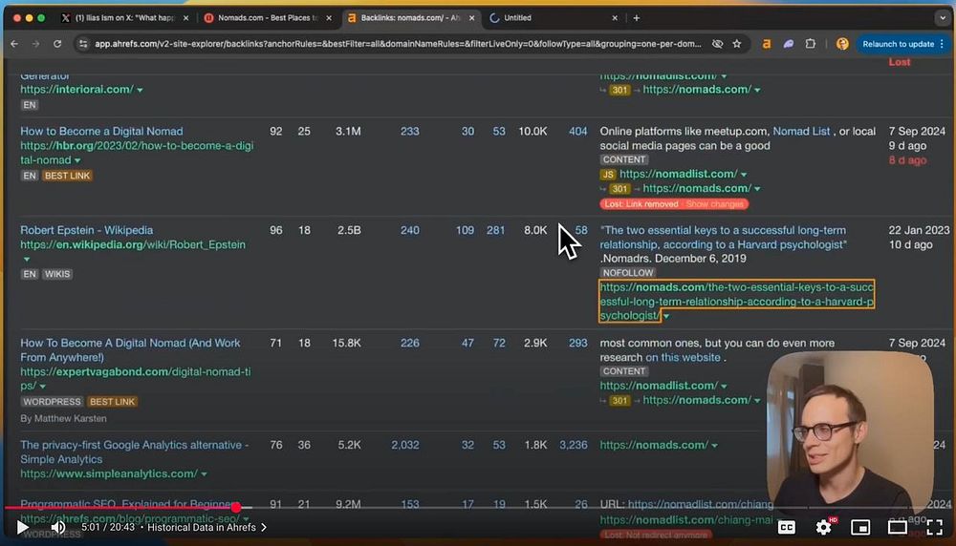This screenshot has width=956, height=546.
Task: Open the Ahrefs extension icon
Action: (x=767, y=44)
